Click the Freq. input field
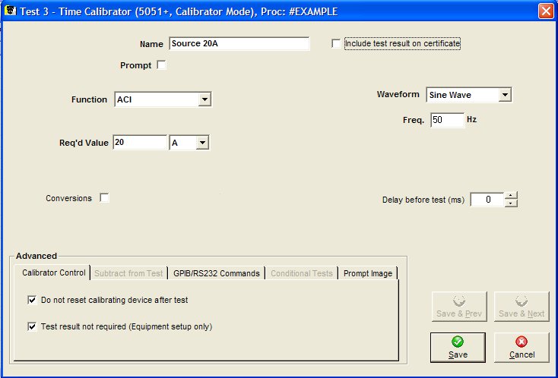The image size is (558, 378). [x=446, y=120]
